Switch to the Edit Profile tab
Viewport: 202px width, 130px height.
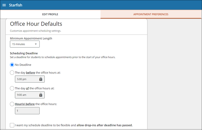coord(50,14)
